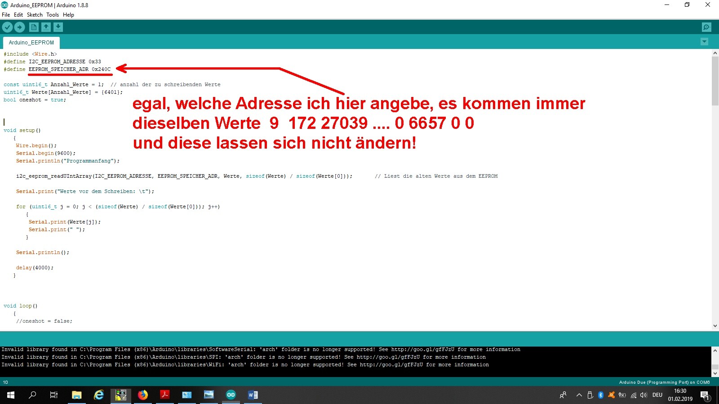
Task: Open Microsoft Word from the taskbar
Action: 253,395
